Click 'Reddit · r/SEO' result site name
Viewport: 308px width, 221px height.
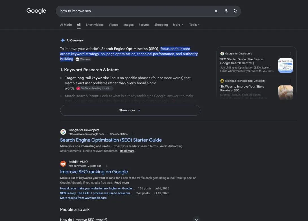(78, 162)
